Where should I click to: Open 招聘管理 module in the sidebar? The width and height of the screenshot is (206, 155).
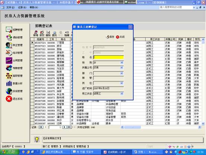point(14,30)
